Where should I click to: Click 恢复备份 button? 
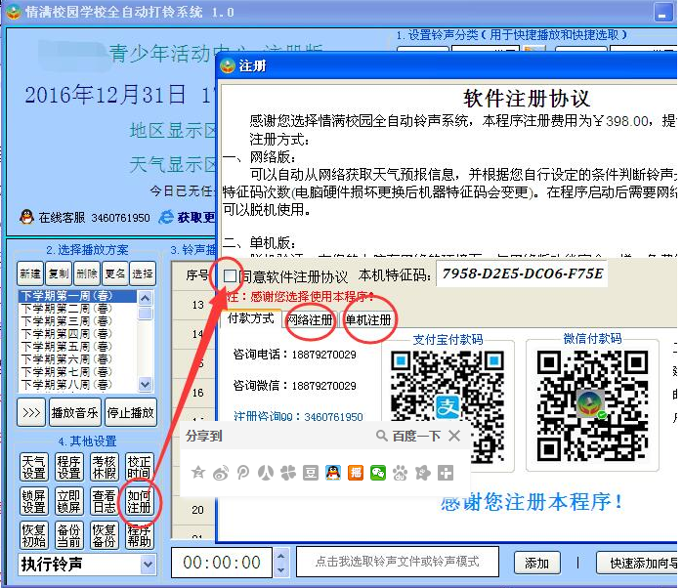(105, 535)
